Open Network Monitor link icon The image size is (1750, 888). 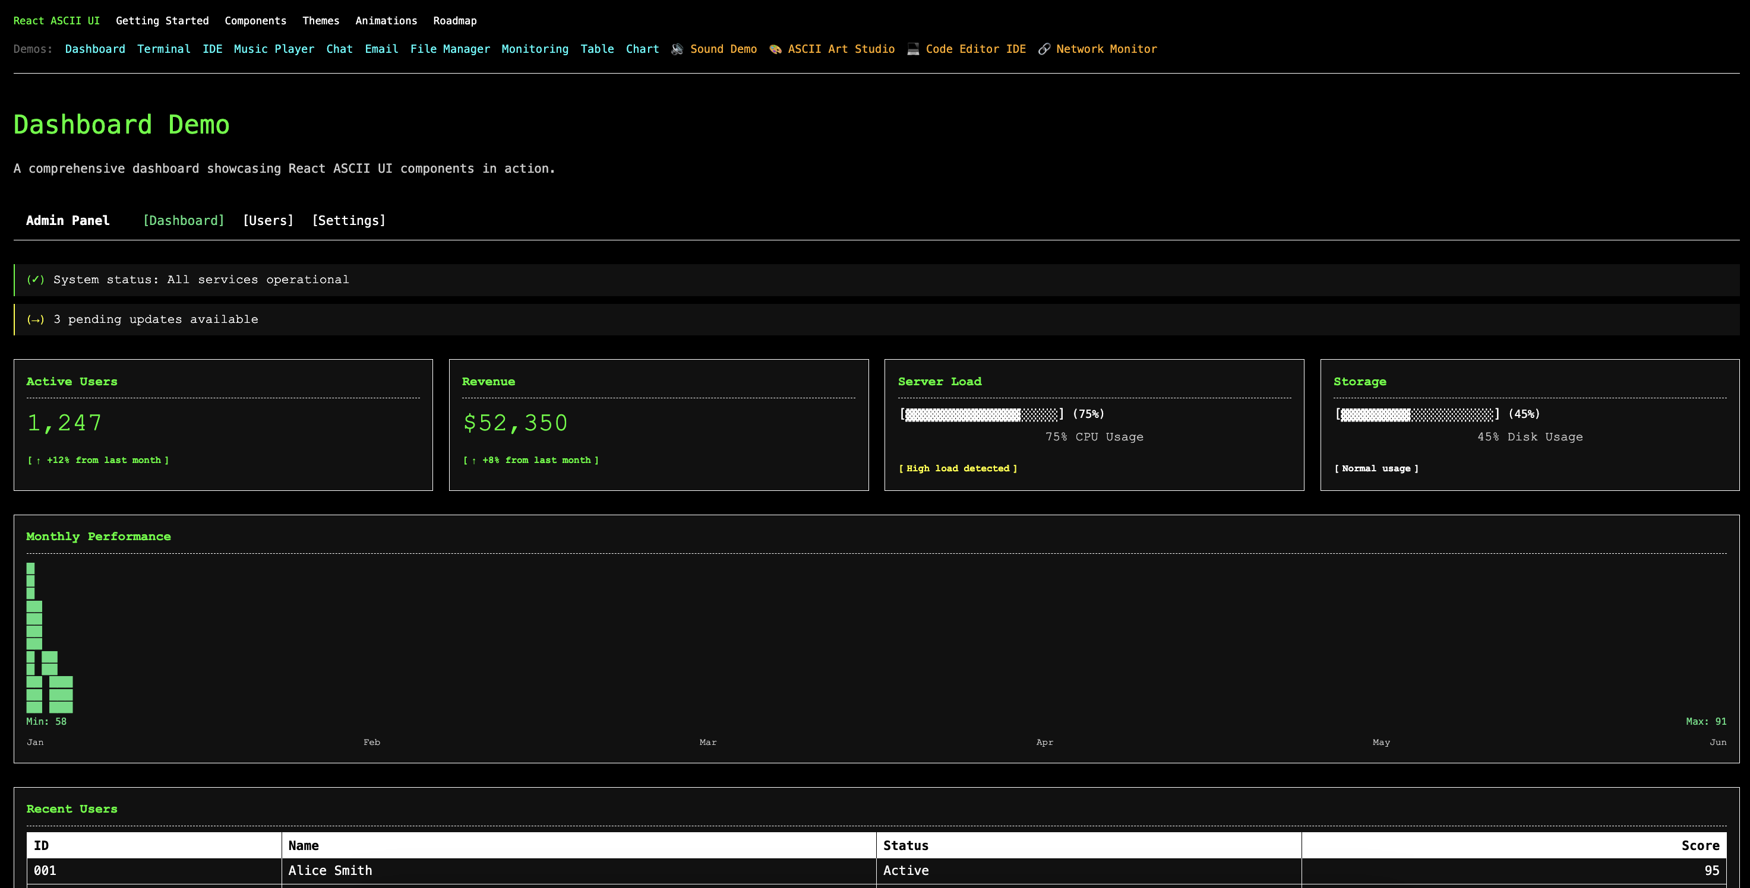[1044, 49]
